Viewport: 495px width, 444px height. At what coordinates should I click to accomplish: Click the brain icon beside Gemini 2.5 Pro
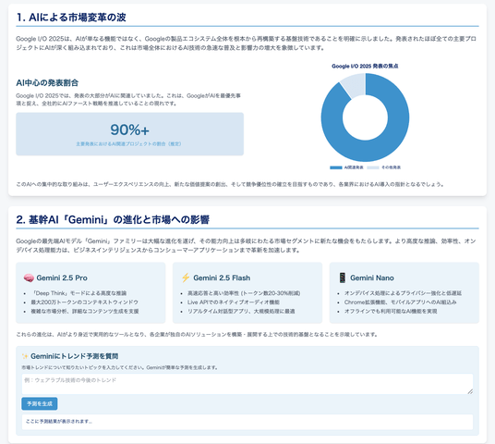tap(29, 278)
